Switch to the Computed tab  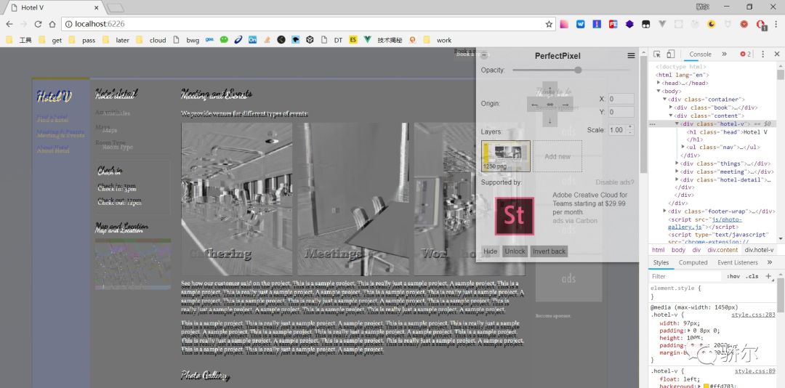click(693, 262)
